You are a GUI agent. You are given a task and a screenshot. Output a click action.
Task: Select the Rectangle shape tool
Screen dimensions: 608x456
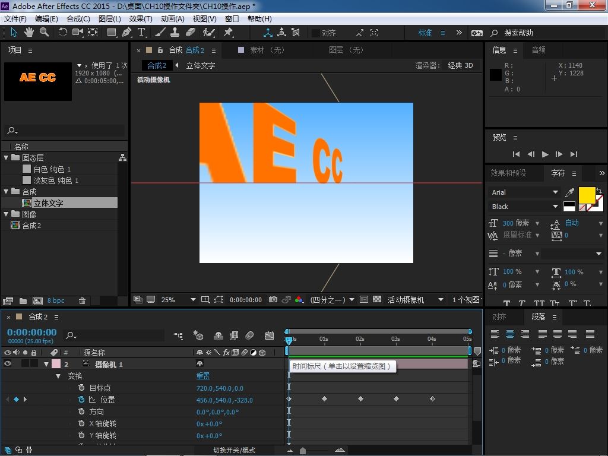click(112, 33)
